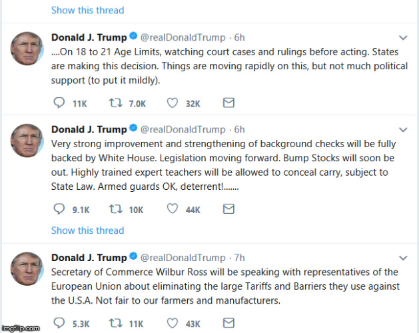Image resolution: width=419 pixels, height=333 pixels.
Task: Show this thread below background checks tweet
Action: pyautogui.click(x=87, y=230)
